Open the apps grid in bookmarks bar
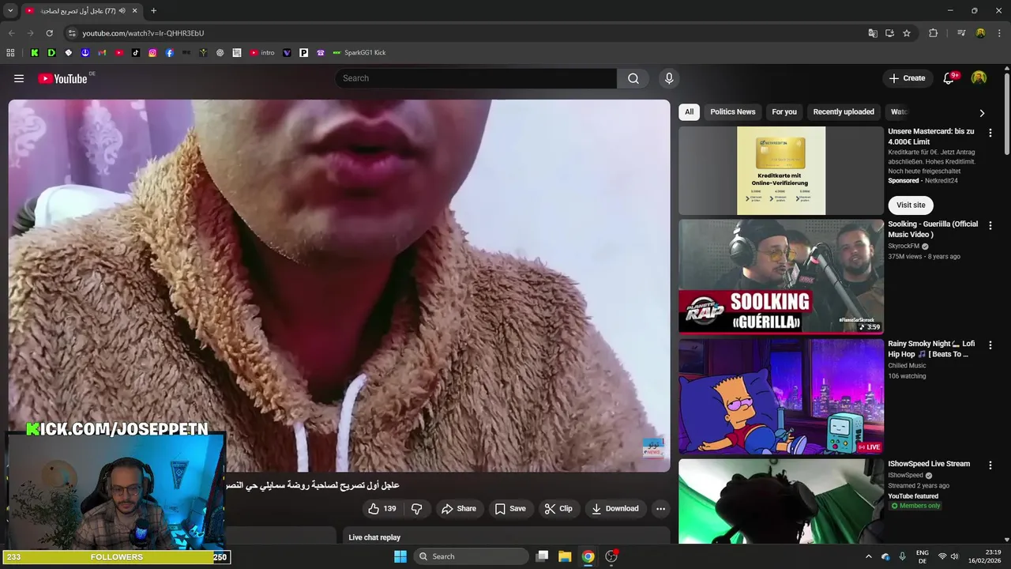Screen dimensions: 1011x569 tap(10, 53)
